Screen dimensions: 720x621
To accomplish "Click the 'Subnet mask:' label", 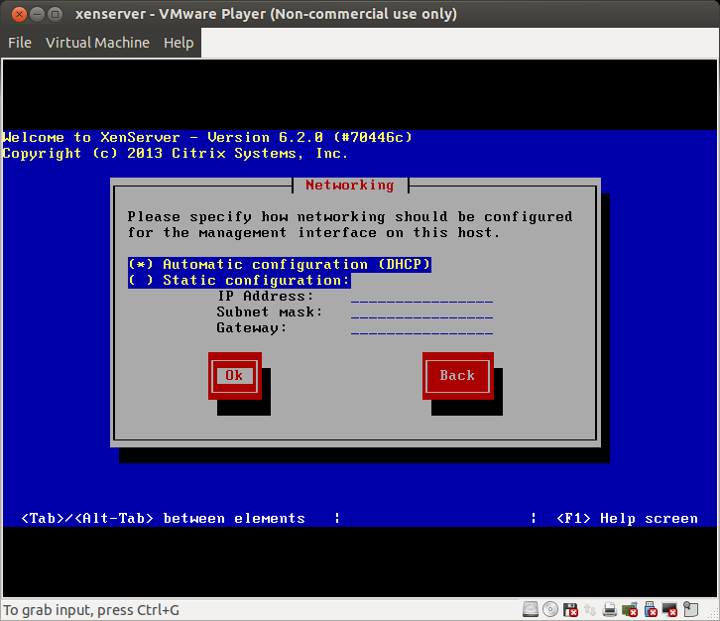I will coord(270,312).
